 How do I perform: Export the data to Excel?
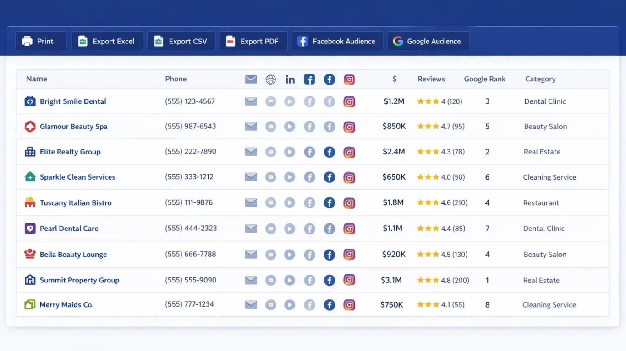pos(107,41)
